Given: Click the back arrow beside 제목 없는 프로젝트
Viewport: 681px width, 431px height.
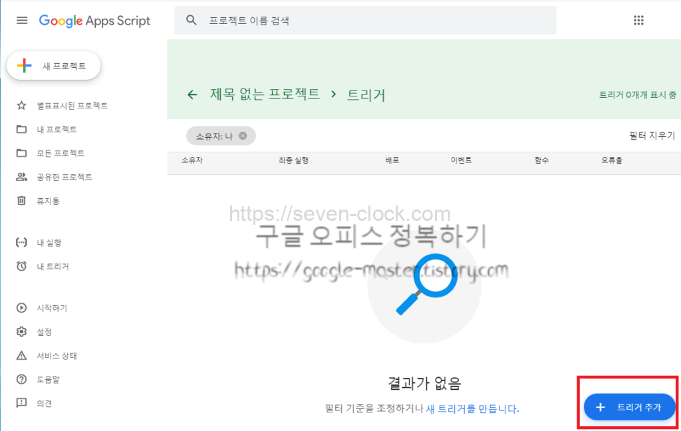Looking at the screenshot, I should coord(192,94).
